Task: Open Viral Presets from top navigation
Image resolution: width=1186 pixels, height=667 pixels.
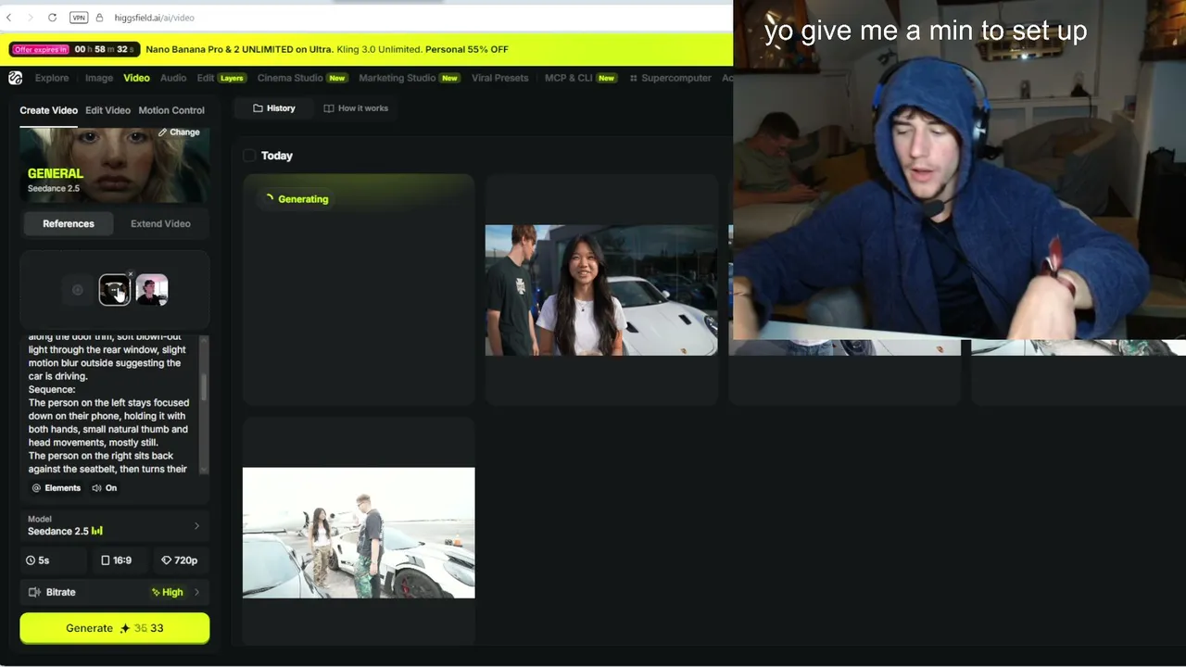Action: [x=499, y=78]
